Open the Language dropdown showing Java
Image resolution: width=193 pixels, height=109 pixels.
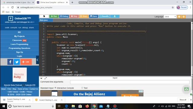coord(170,17)
